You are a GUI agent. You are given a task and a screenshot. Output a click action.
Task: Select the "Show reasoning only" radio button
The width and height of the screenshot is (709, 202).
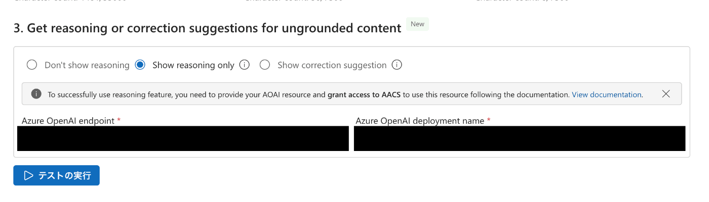(x=140, y=65)
